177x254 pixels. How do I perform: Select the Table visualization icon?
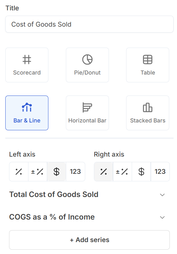point(148,60)
